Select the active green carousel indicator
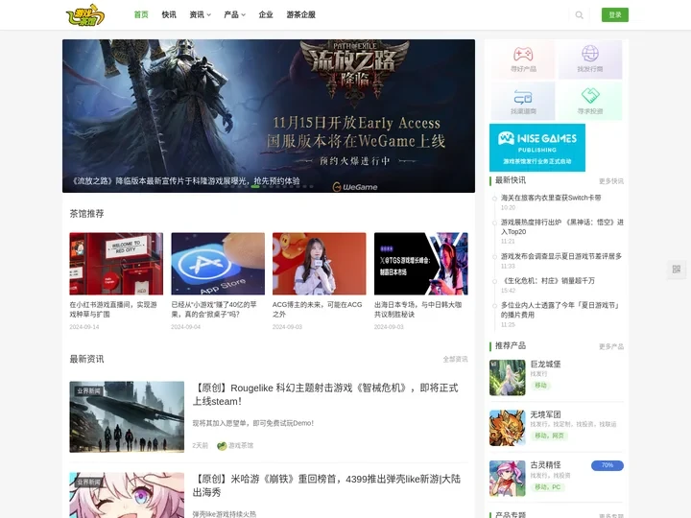 (x=255, y=186)
